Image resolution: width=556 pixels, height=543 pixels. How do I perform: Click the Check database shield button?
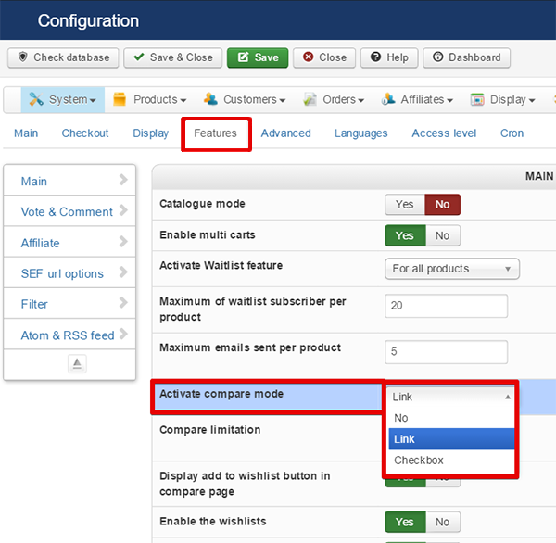(x=64, y=57)
